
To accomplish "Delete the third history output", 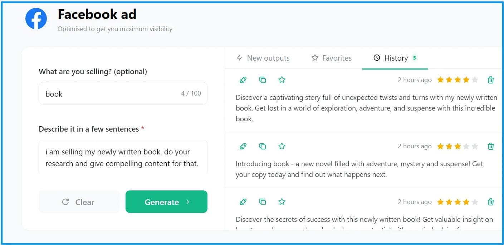I will coord(491,202).
